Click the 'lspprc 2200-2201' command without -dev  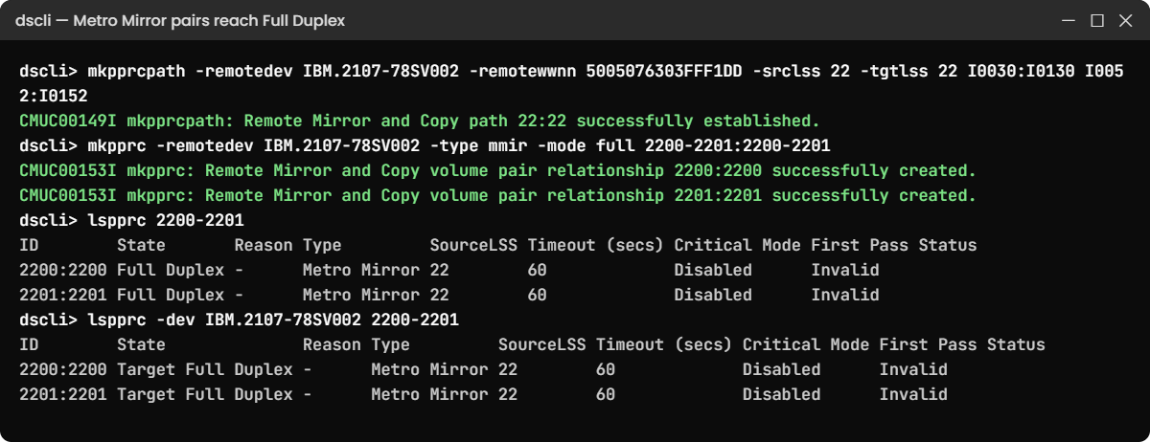pos(166,221)
